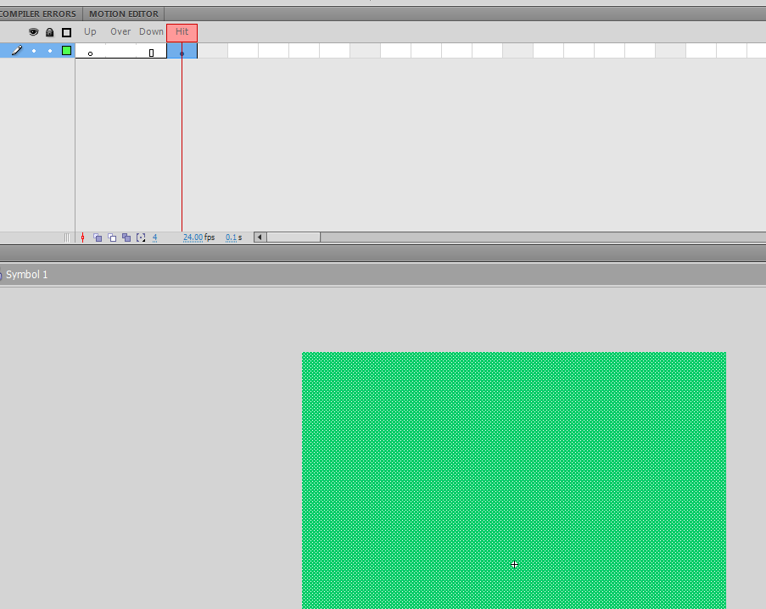Click the layer's green outline color swatch
Image resolution: width=766 pixels, height=609 pixels.
66,50
